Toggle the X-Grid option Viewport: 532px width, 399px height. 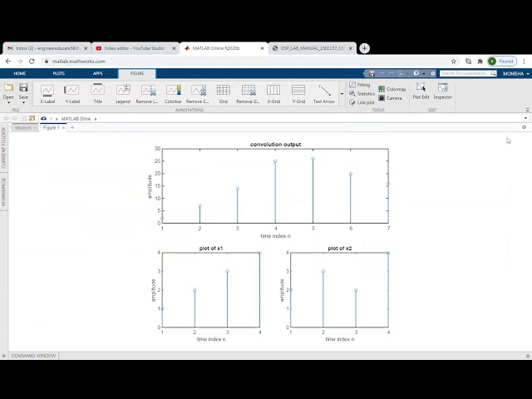point(273,92)
